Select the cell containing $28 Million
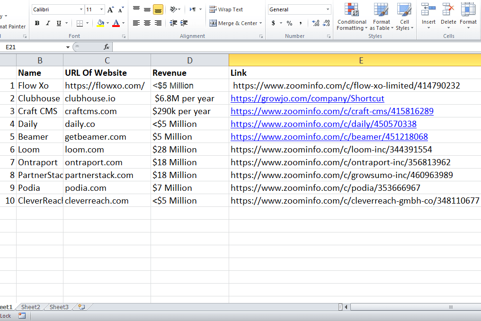 [190, 150]
